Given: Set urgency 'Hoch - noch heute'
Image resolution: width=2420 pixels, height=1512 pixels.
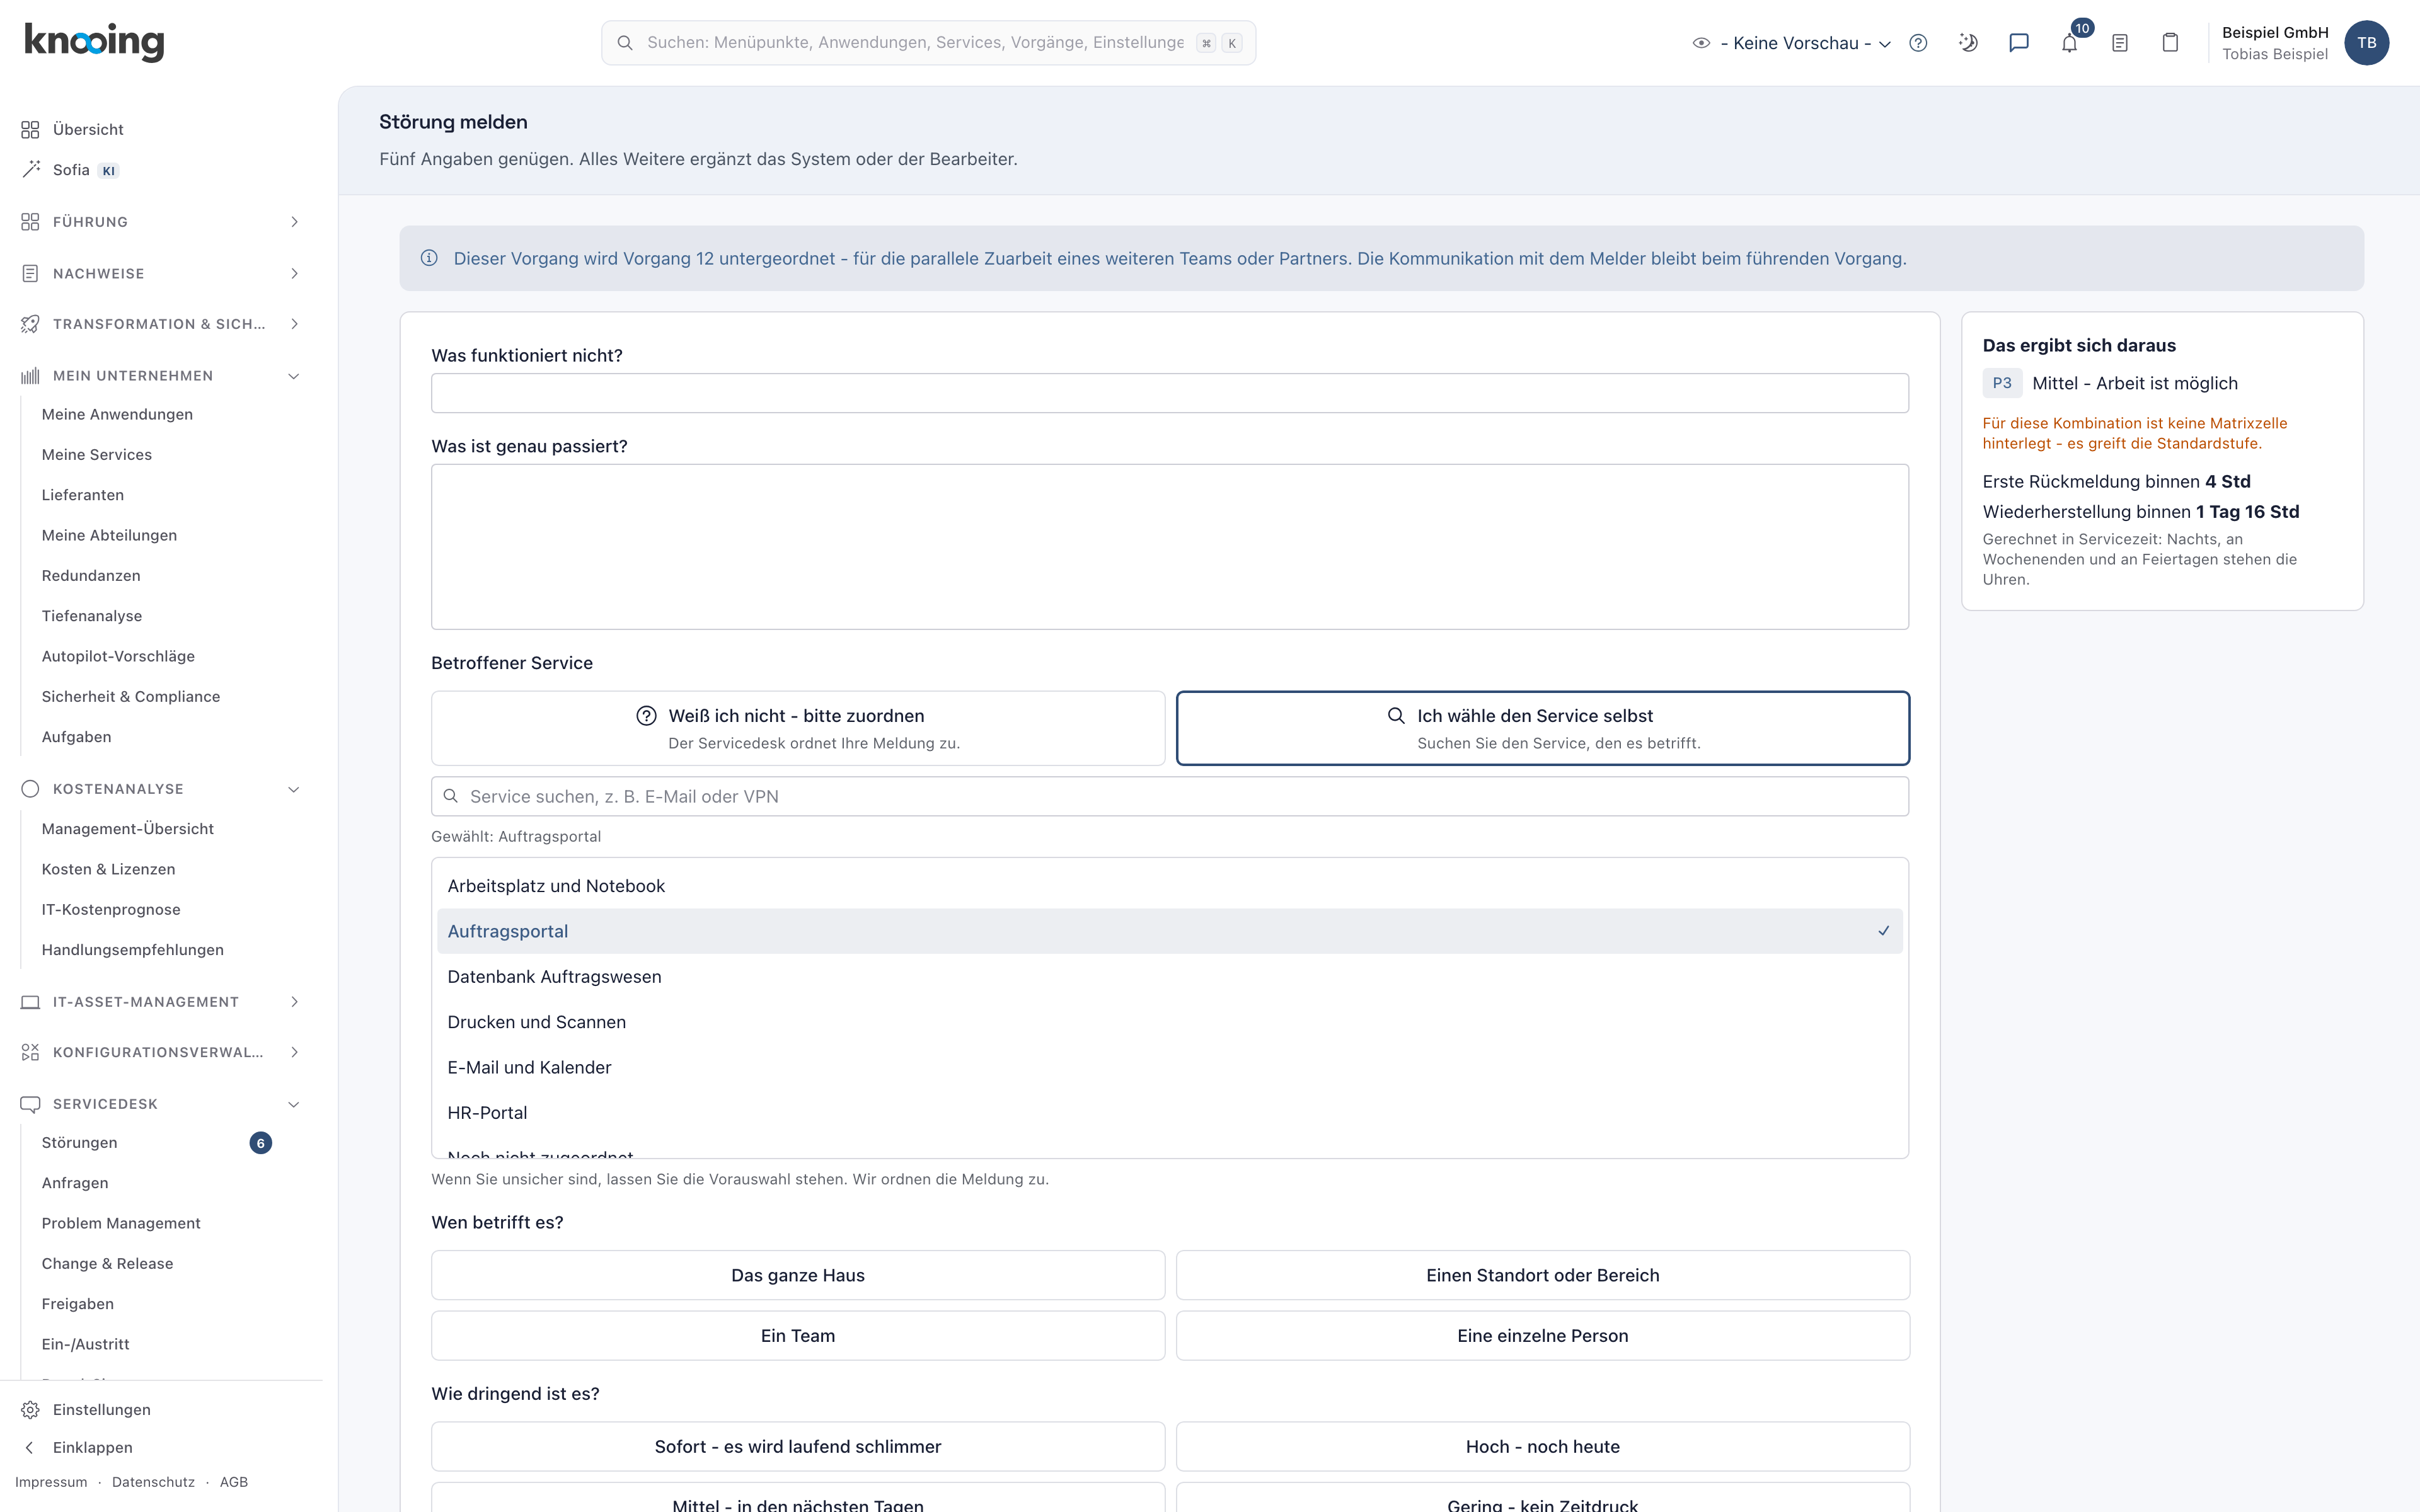Looking at the screenshot, I should [1542, 1446].
